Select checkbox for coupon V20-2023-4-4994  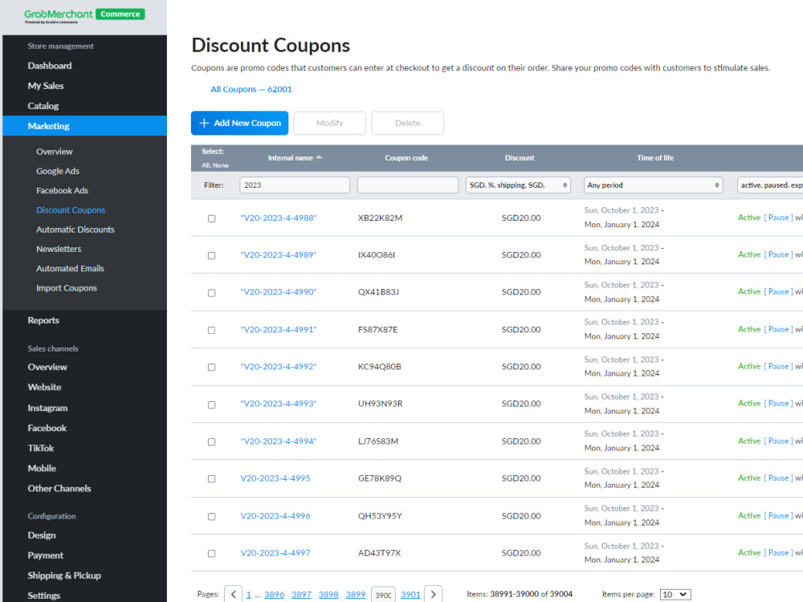click(x=211, y=441)
